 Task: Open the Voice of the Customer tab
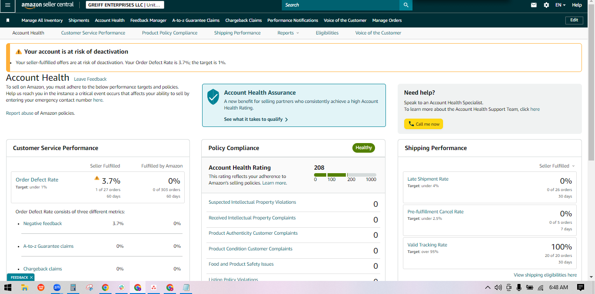coord(378,33)
